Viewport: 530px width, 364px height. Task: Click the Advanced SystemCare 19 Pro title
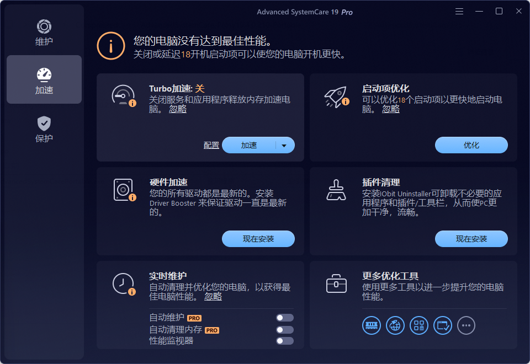pos(305,12)
